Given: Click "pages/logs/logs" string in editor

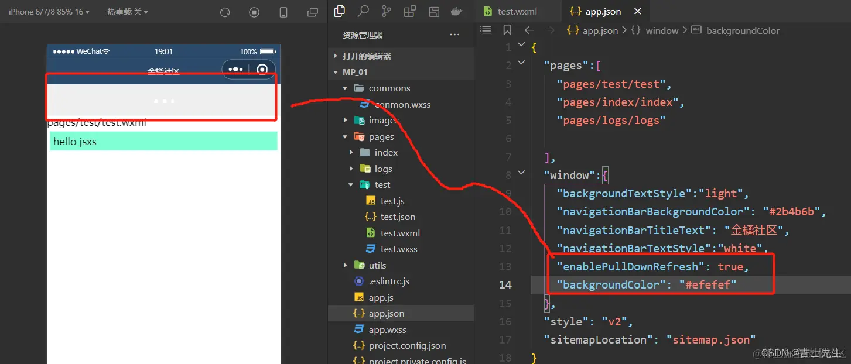Looking at the screenshot, I should pyautogui.click(x=611, y=120).
